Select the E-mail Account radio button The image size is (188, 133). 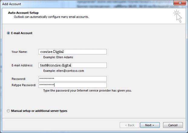pos(8,33)
